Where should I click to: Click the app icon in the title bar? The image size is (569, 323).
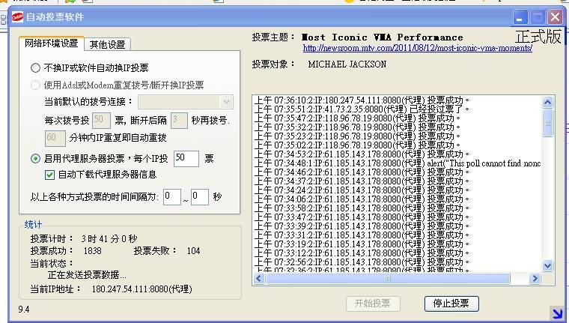[17, 17]
